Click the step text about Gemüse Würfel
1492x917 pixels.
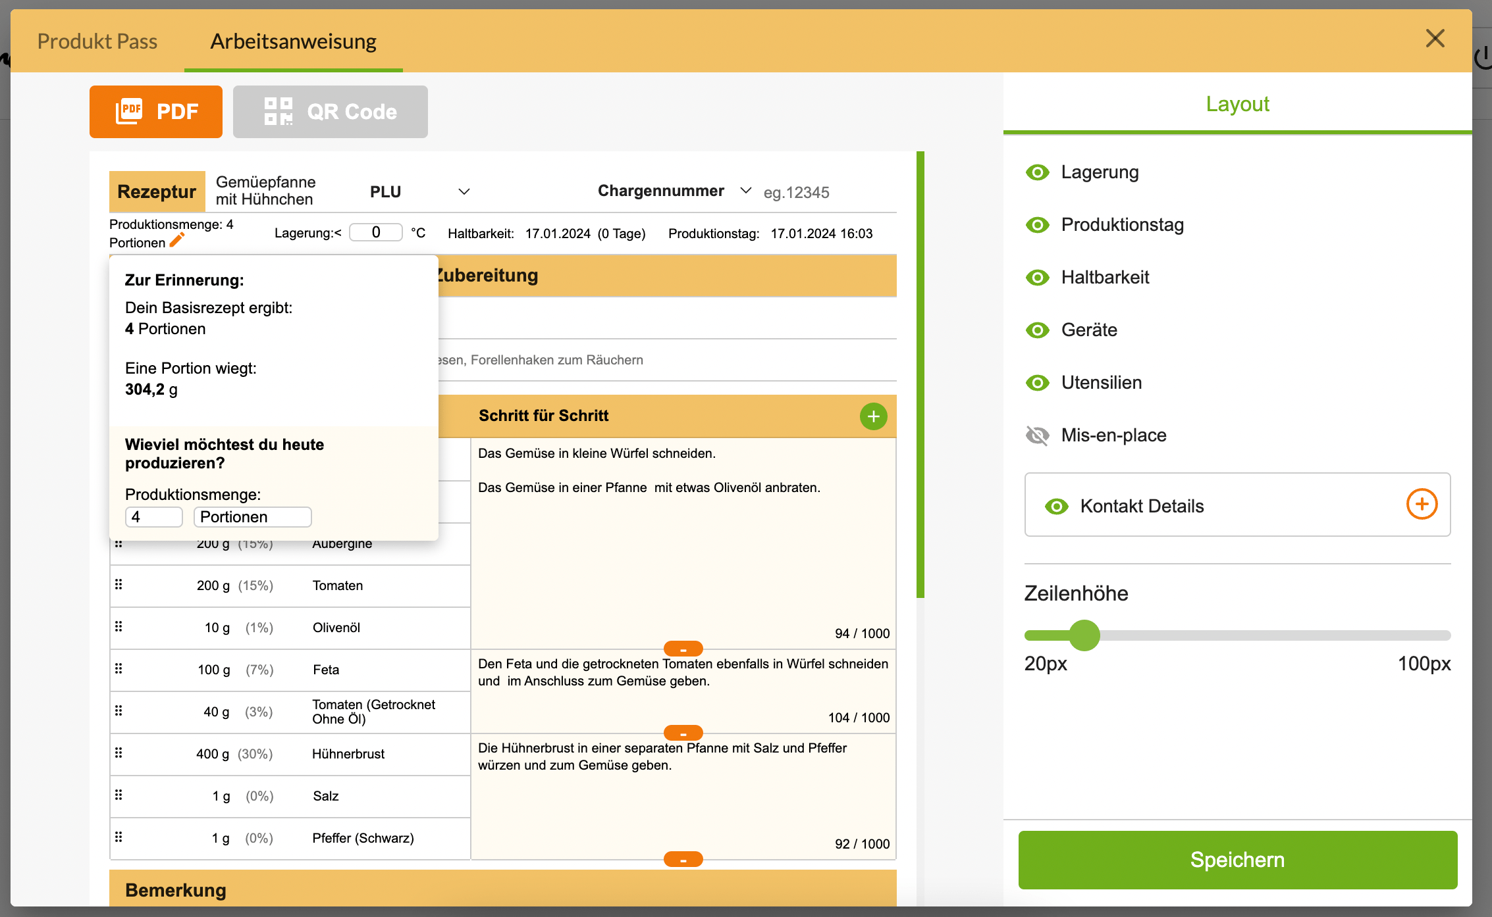597,453
